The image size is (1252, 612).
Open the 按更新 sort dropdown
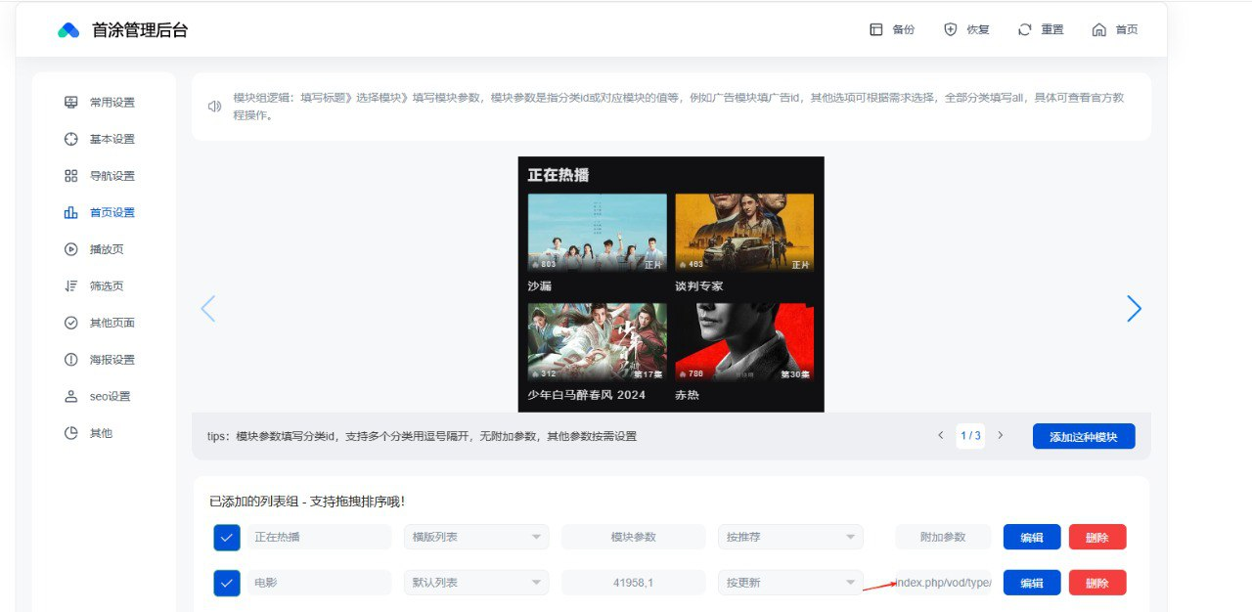pyautogui.click(x=790, y=583)
